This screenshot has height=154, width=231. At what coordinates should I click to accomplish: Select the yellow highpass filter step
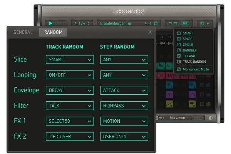pos(169,104)
